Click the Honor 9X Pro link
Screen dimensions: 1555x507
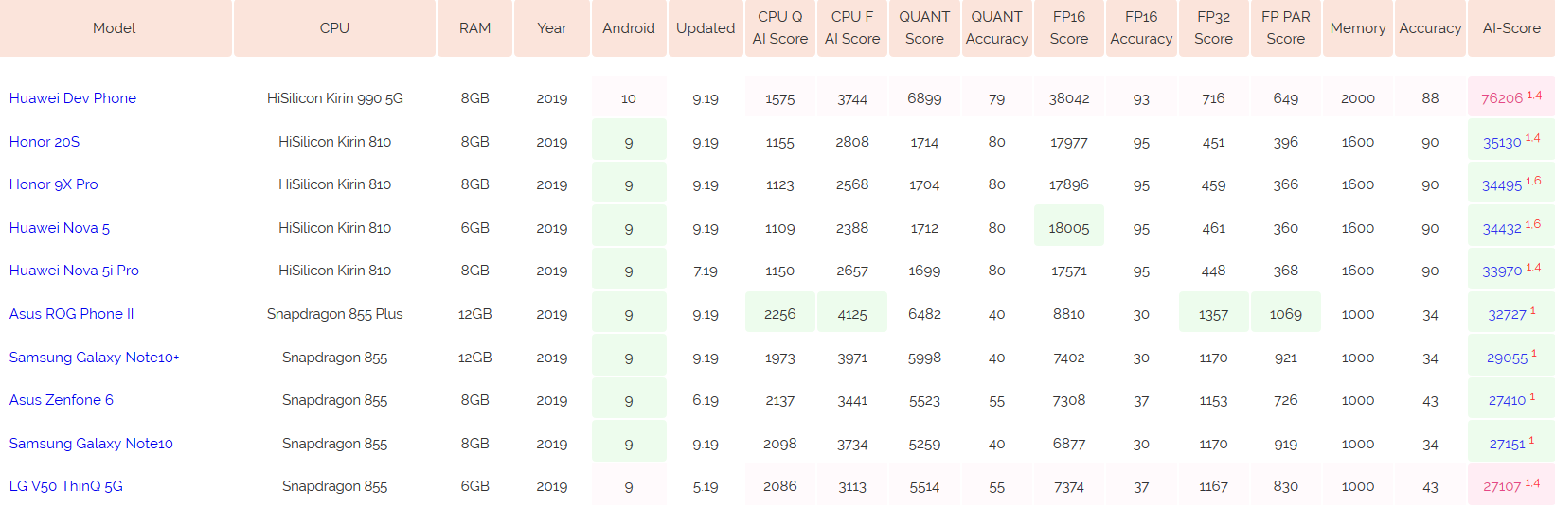click(54, 184)
